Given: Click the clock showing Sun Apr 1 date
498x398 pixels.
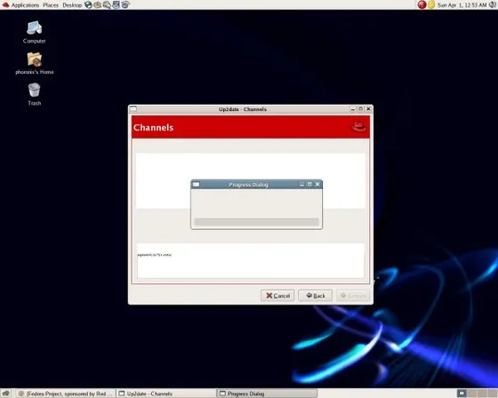Looking at the screenshot, I should click(x=462, y=5).
